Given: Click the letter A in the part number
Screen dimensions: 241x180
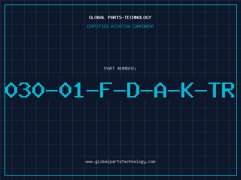Looking at the screenshot, I should tap(160, 90).
